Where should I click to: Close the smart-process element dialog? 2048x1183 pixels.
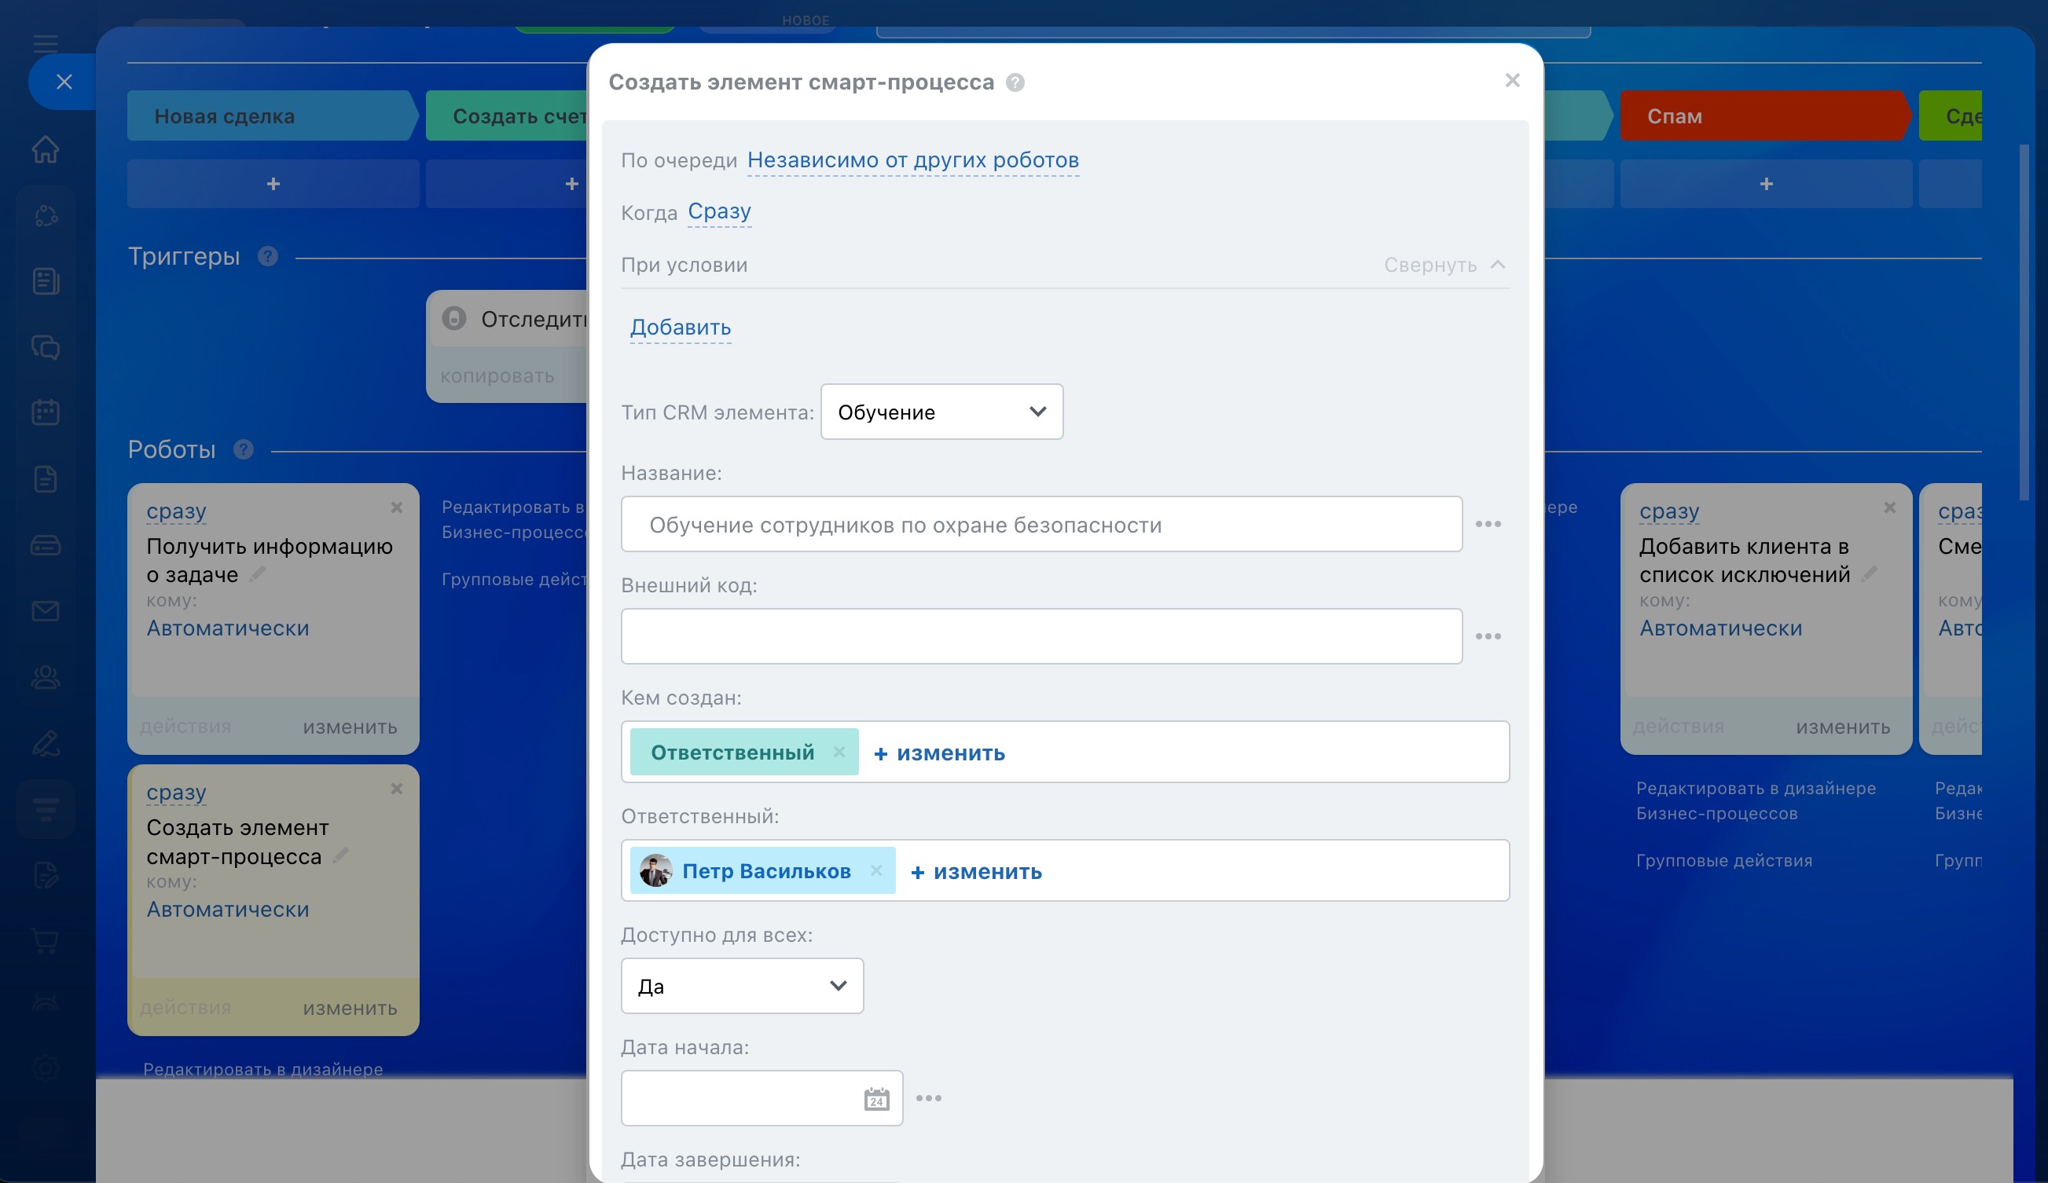click(x=1513, y=80)
